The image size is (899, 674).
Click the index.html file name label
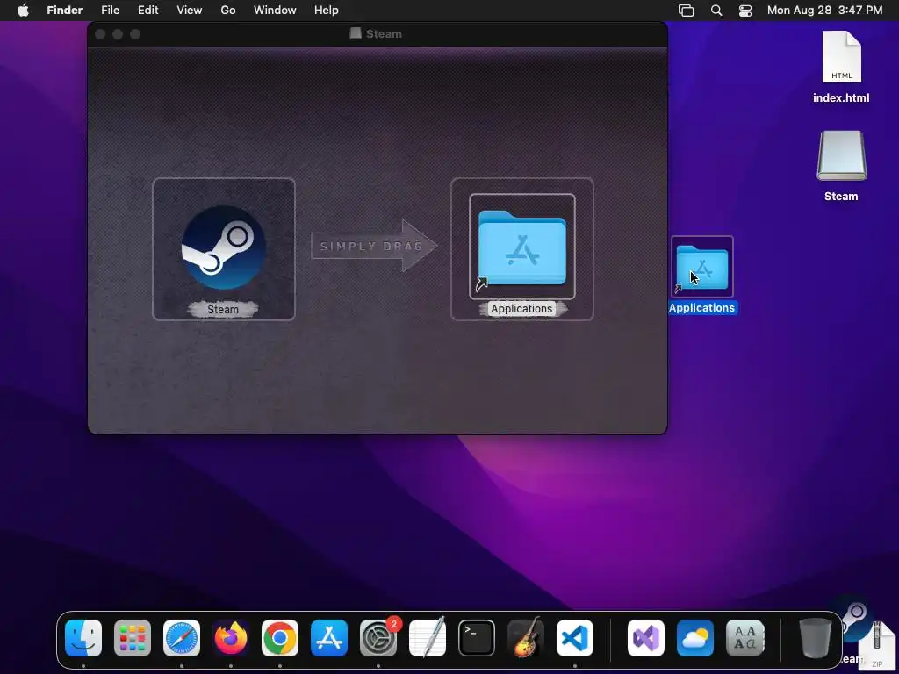point(841,98)
